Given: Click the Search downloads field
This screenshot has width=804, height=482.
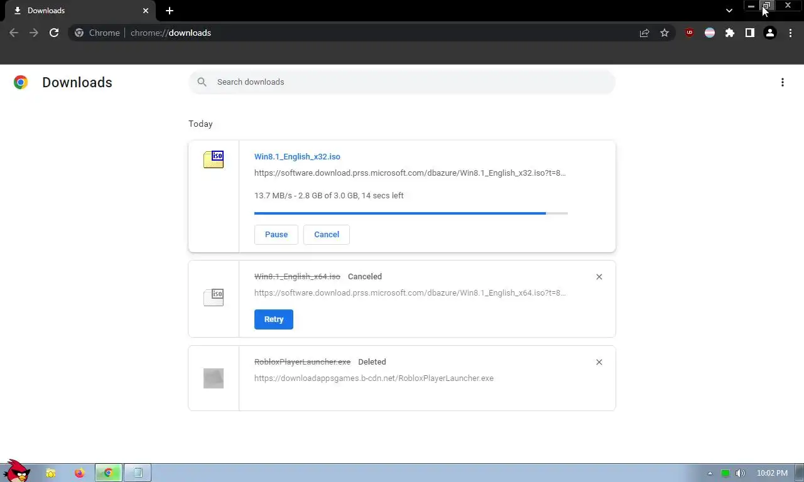Looking at the screenshot, I should click(x=402, y=82).
